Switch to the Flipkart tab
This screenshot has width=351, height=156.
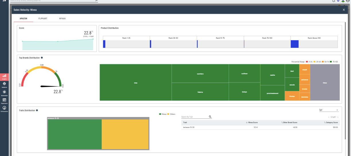tap(43, 18)
